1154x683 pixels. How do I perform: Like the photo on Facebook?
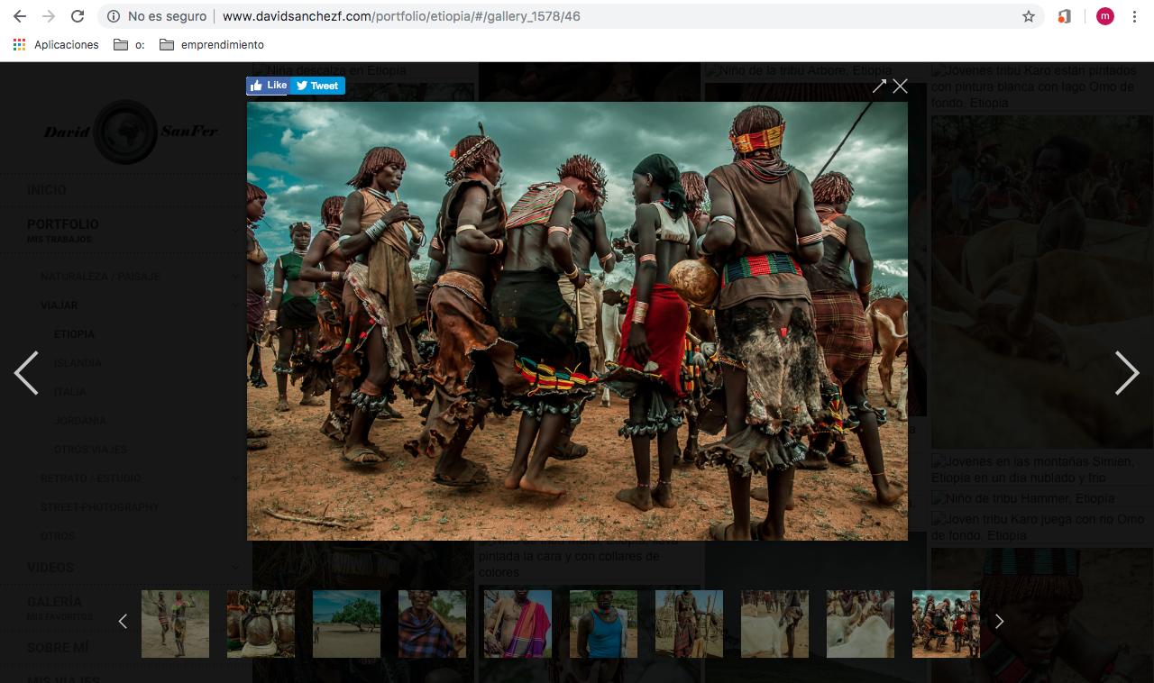pos(268,86)
